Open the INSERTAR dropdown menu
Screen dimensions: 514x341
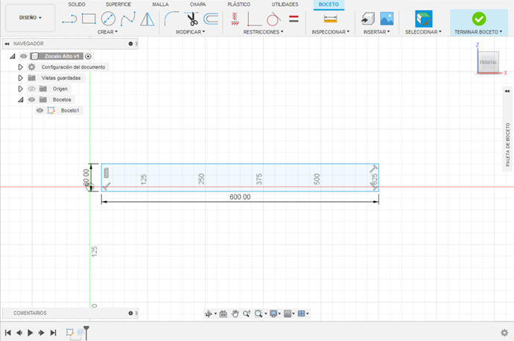click(377, 32)
